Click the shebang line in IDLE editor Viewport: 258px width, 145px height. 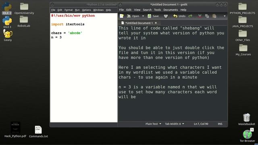coord(73,16)
